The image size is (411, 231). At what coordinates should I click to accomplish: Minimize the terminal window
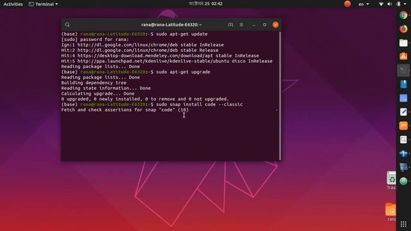254,25
